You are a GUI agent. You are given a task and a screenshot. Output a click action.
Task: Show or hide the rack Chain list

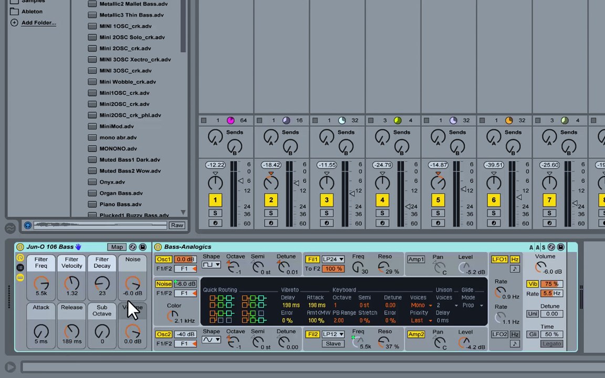pyautogui.click(x=20, y=267)
